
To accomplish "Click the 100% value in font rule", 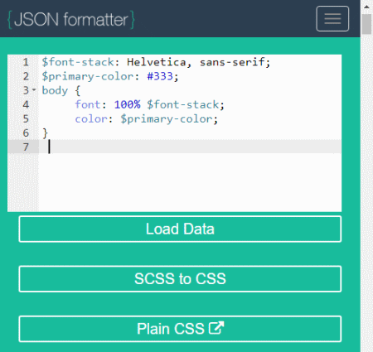I will click(128, 104).
